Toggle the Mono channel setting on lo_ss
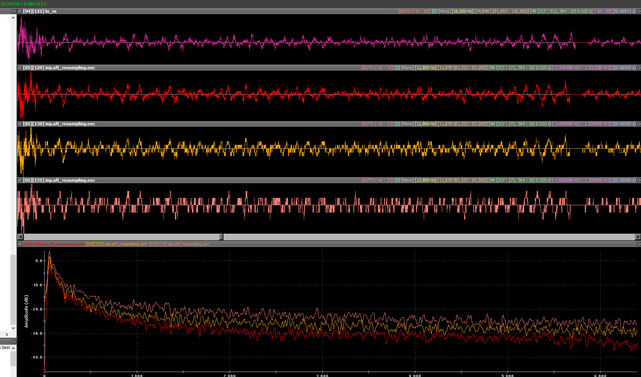The height and width of the screenshot is (377, 641). (x=444, y=11)
